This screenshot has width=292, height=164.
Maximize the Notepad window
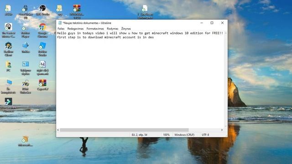212,23
